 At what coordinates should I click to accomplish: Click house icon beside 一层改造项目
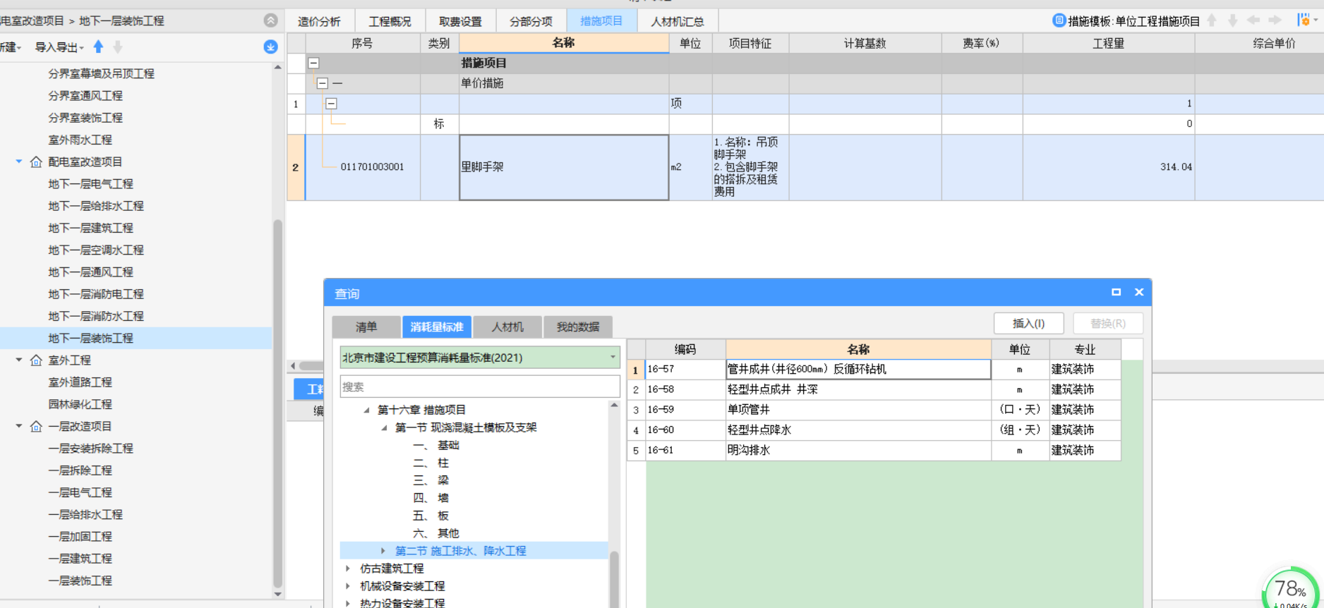[x=36, y=427]
